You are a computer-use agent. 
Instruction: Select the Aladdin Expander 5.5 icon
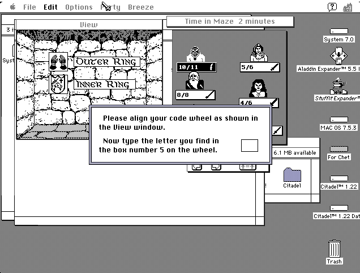coord(338,56)
